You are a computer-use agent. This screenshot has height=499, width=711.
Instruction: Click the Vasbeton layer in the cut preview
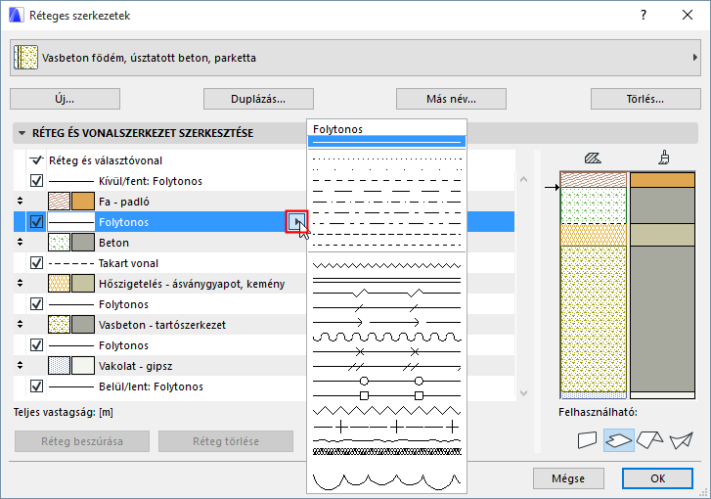594,319
